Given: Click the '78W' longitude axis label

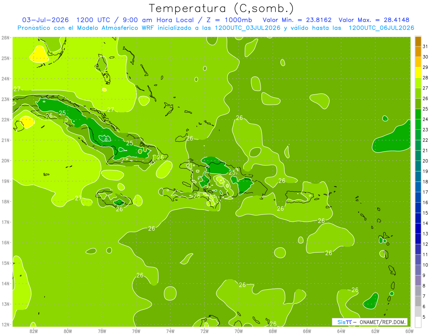Looking at the screenshot, I should (x=102, y=331).
